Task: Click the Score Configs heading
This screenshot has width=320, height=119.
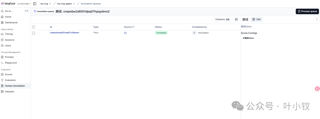Action: pos(249,33)
